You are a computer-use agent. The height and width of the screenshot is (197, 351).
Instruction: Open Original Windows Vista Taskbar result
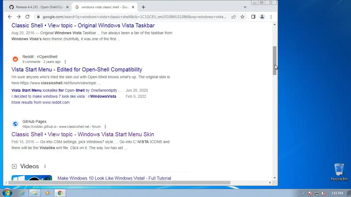(x=83, y=25)
